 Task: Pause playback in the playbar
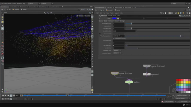click(x=11, y=96)
